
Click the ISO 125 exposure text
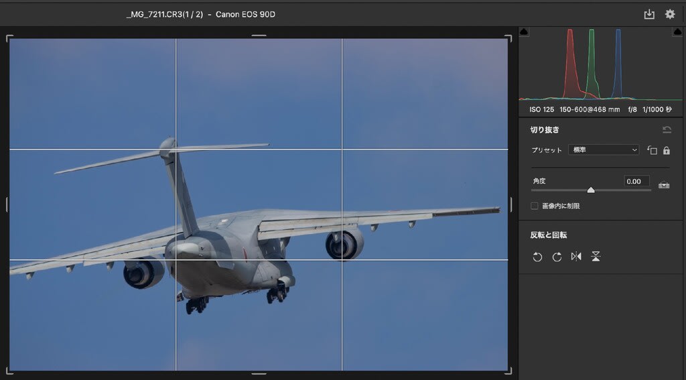541,109
